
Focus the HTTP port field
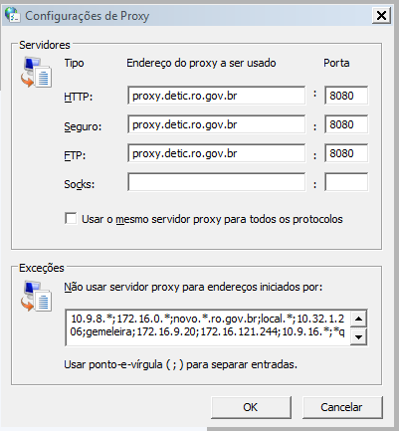(x=346, y=96)
